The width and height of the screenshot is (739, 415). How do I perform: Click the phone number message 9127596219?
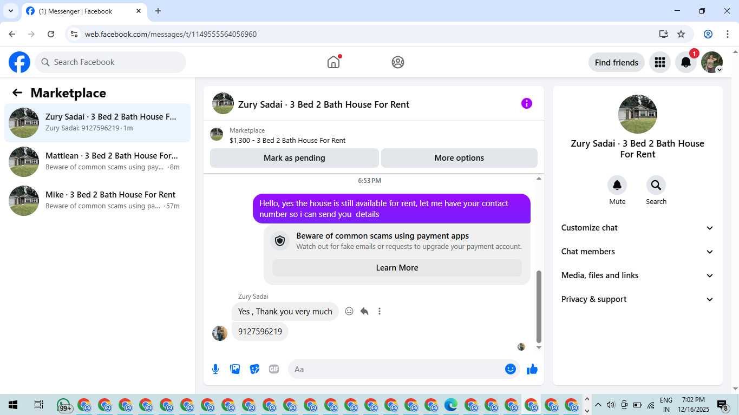click(260, 332)
